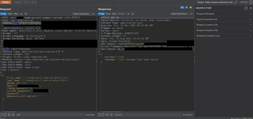
Task: Jump to previous match in Response search
Action: pos(107,115)
